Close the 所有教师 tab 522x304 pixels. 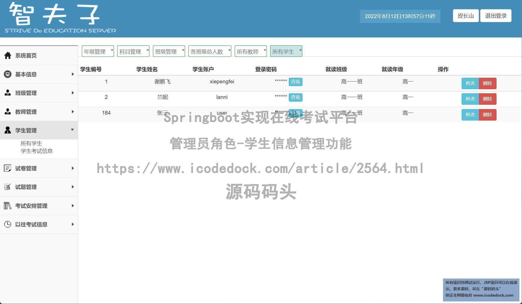(265, 50)
